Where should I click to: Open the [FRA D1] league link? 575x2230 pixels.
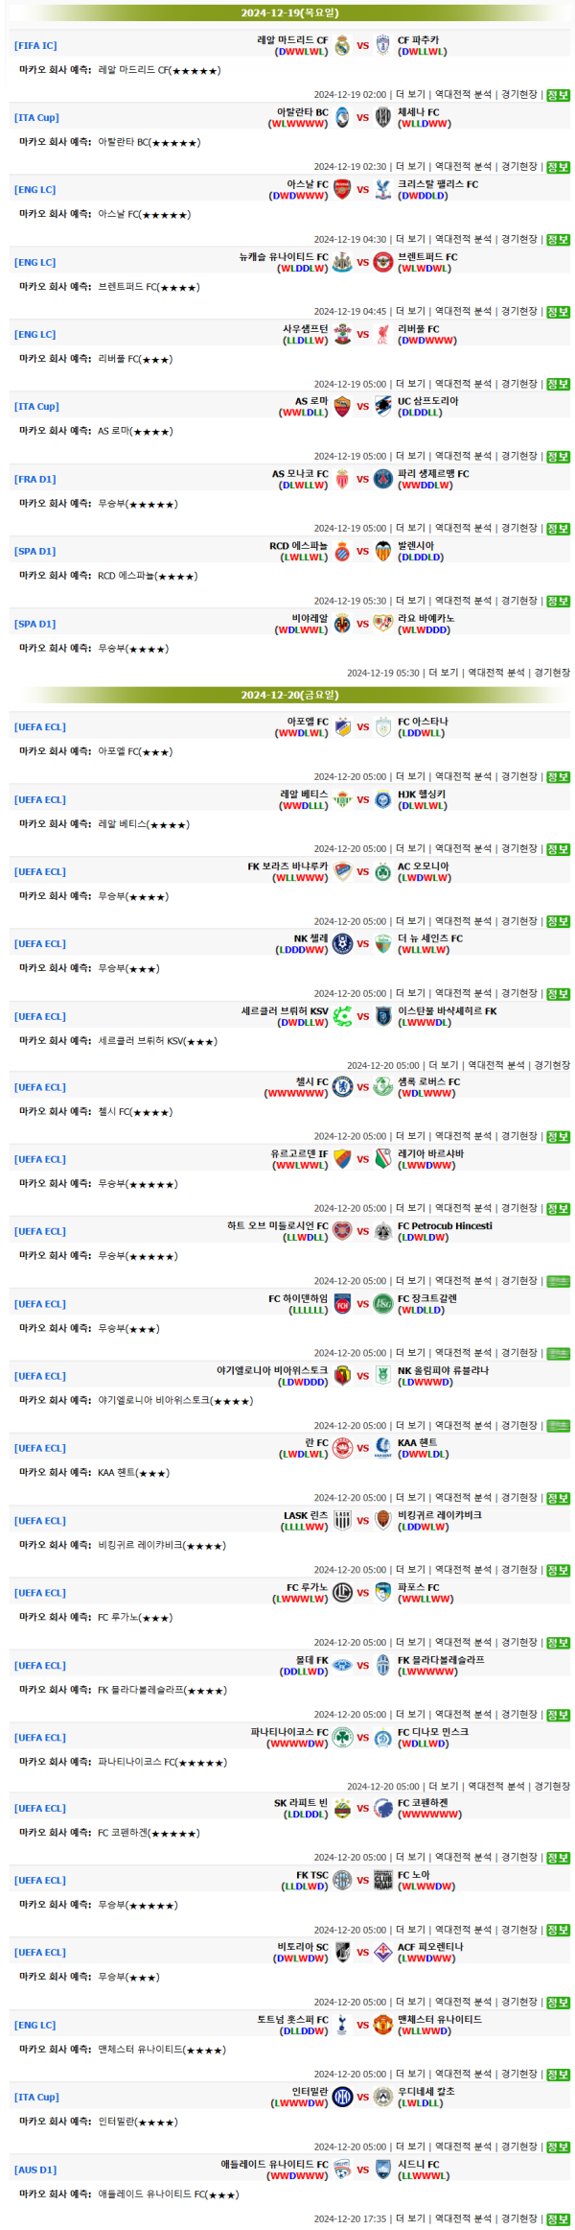pos(35,479)
